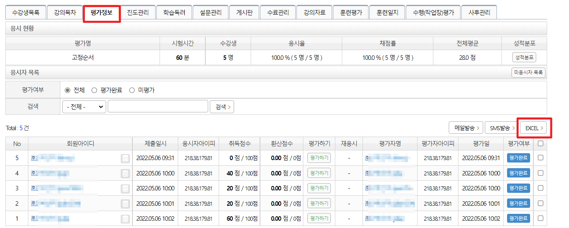569x228 pixels.
Task: Open the search category dropdown '- 전체 -'
Action: tap(84, 107)
